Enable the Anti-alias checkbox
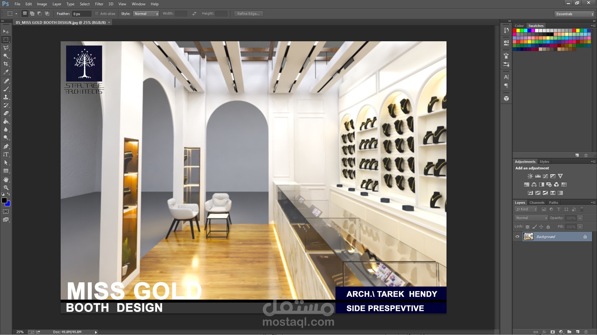597x335 pixels. 97,14
